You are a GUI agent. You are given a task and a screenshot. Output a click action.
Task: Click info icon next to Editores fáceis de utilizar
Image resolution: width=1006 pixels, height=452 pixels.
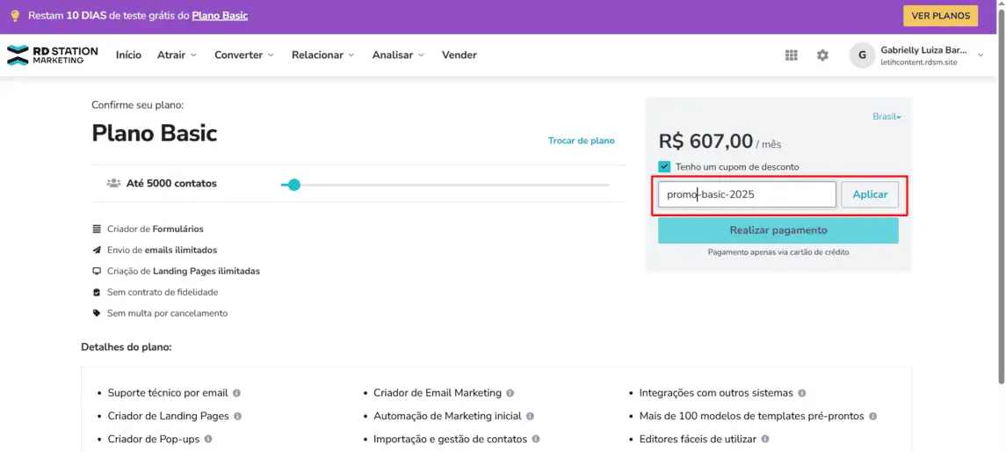(764, 439)
